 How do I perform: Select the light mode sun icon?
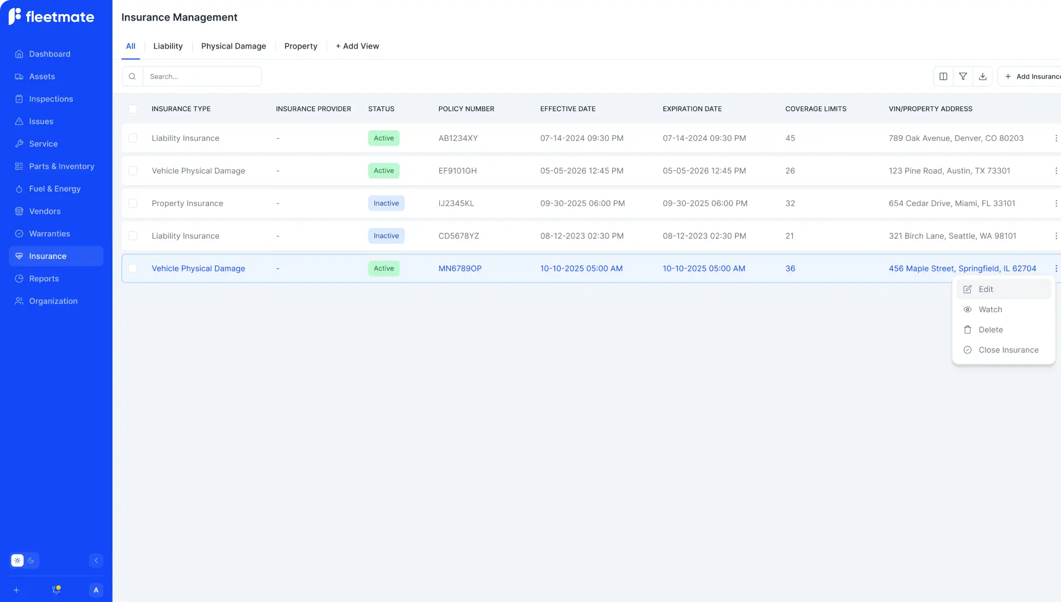[17, 560]
